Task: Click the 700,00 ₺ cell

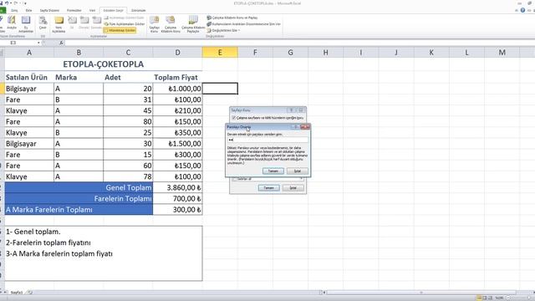Action: [x=177, y=198]
